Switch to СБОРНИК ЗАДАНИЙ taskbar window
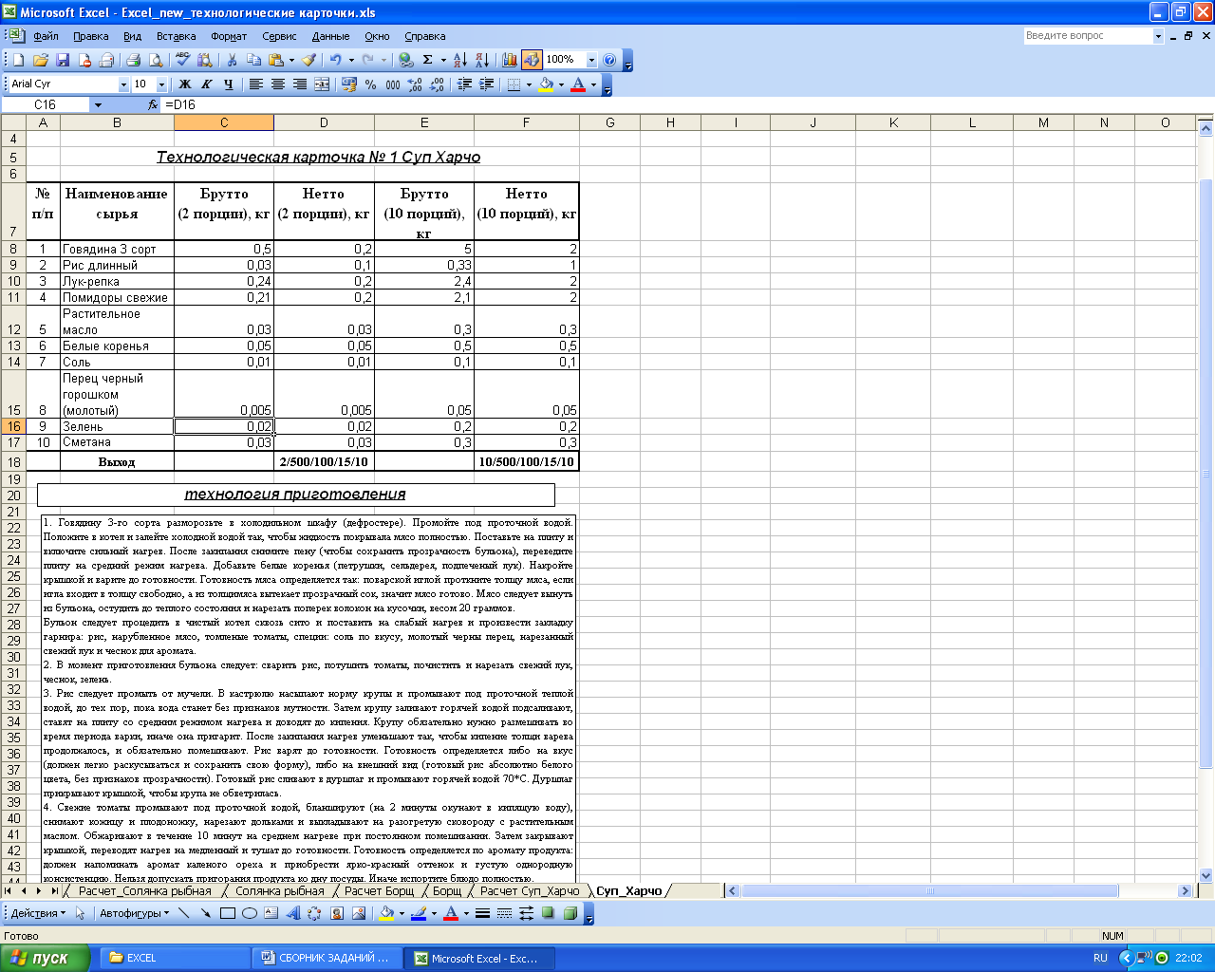 pos(327,958)
